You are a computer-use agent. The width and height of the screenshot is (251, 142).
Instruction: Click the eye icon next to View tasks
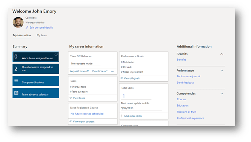71,98
